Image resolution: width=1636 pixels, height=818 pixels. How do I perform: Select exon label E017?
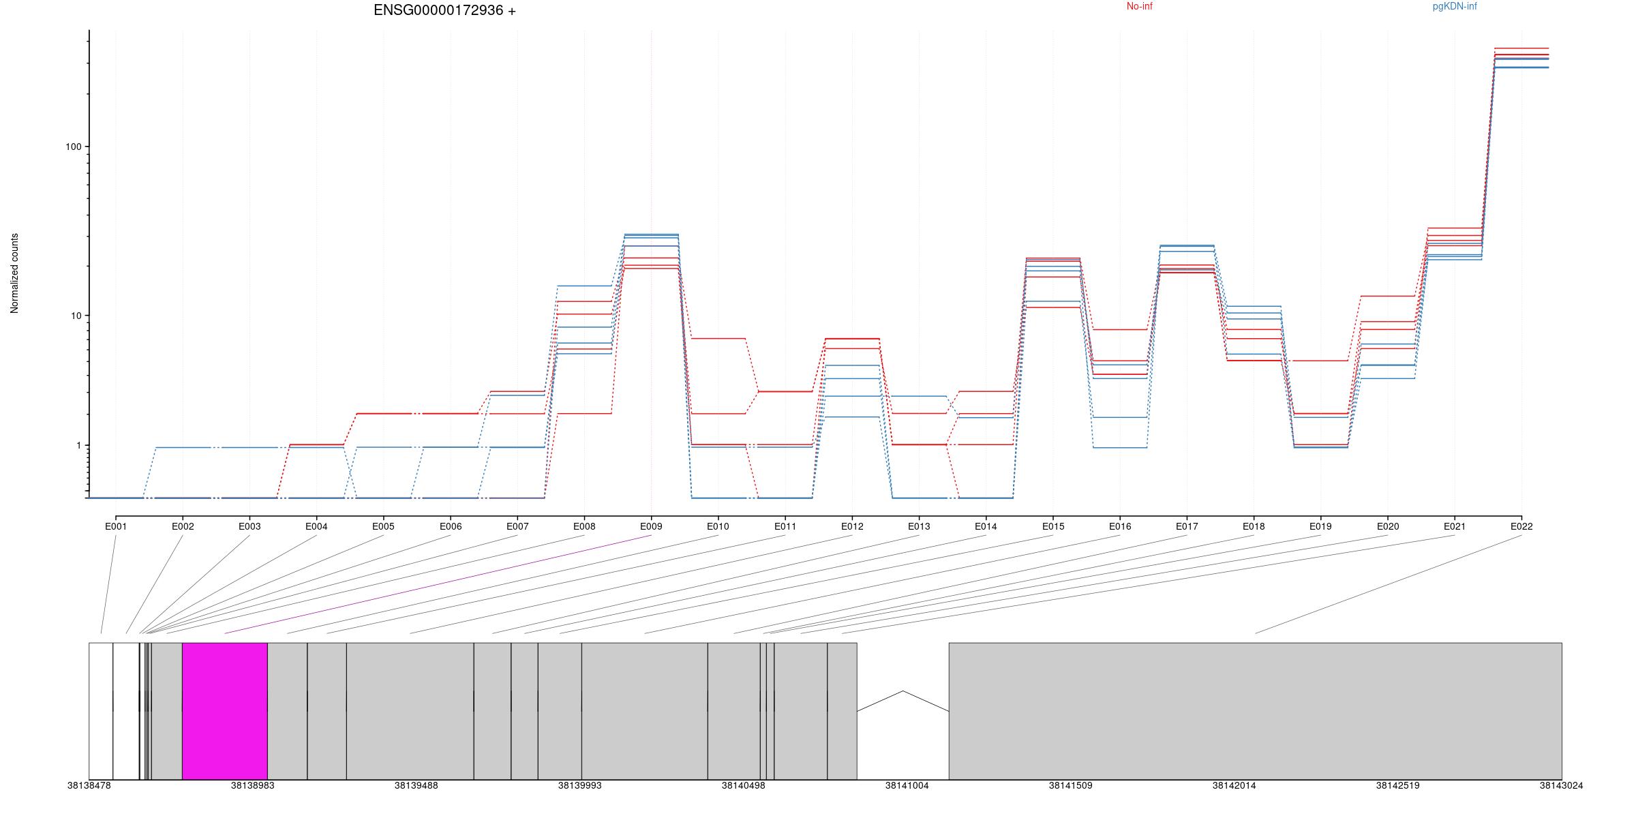[x=1187, y=526]
